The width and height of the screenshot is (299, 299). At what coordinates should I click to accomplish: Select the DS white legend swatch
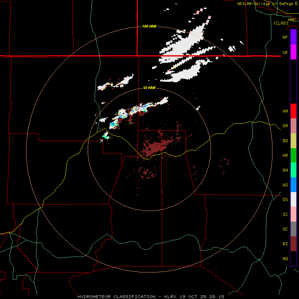[293, 199]
